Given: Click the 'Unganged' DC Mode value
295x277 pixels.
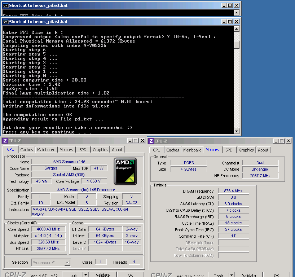Looking at the screenshot, I should 260,169.
